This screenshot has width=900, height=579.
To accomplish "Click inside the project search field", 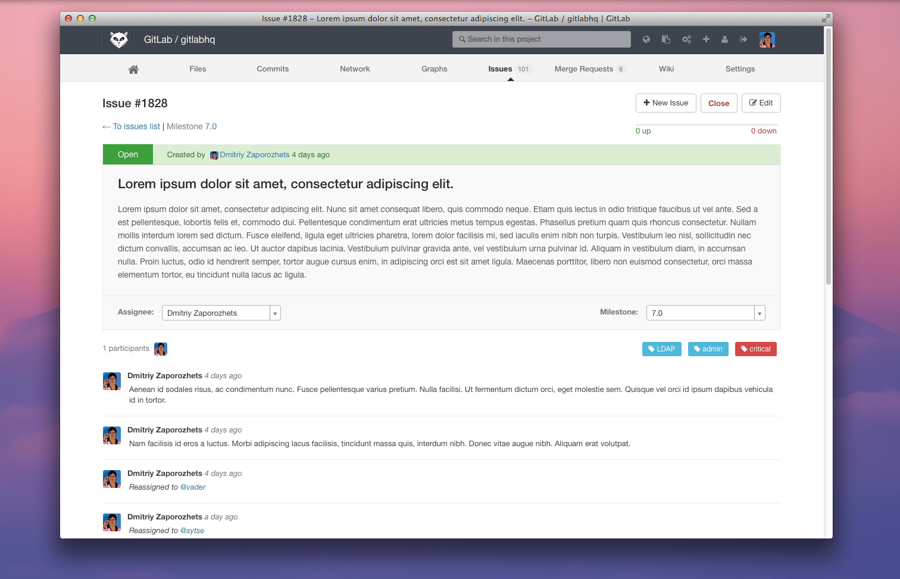I will [x=541, y=39].
